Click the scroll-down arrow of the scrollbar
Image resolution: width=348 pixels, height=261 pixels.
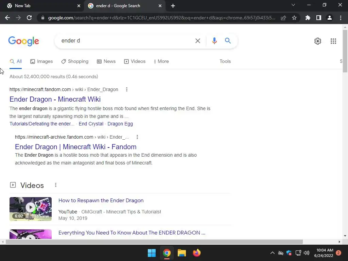[345, 236]
